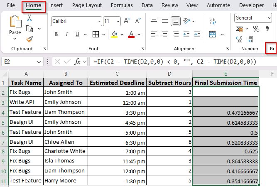Screen dimensions: 277x187
Task: Open the Alignment dialog launcher
Action: click(x=228, y=49)
